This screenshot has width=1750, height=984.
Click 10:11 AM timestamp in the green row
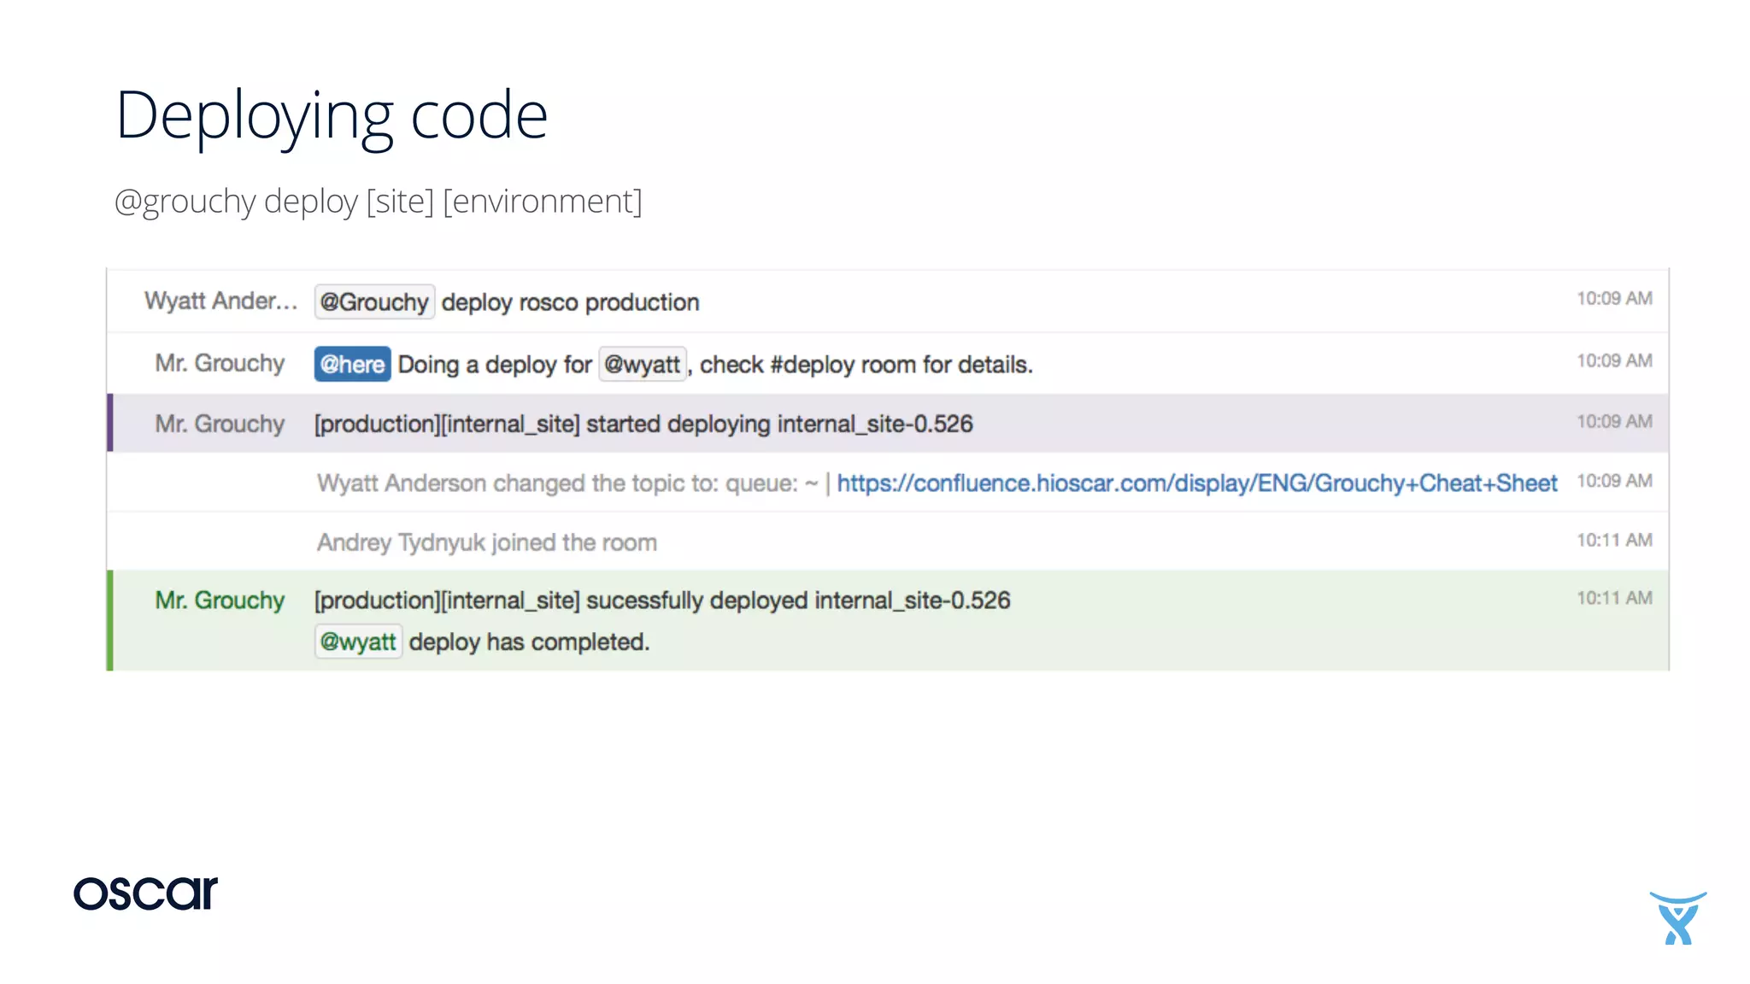pyautogui.click(x=1614, y=598)
